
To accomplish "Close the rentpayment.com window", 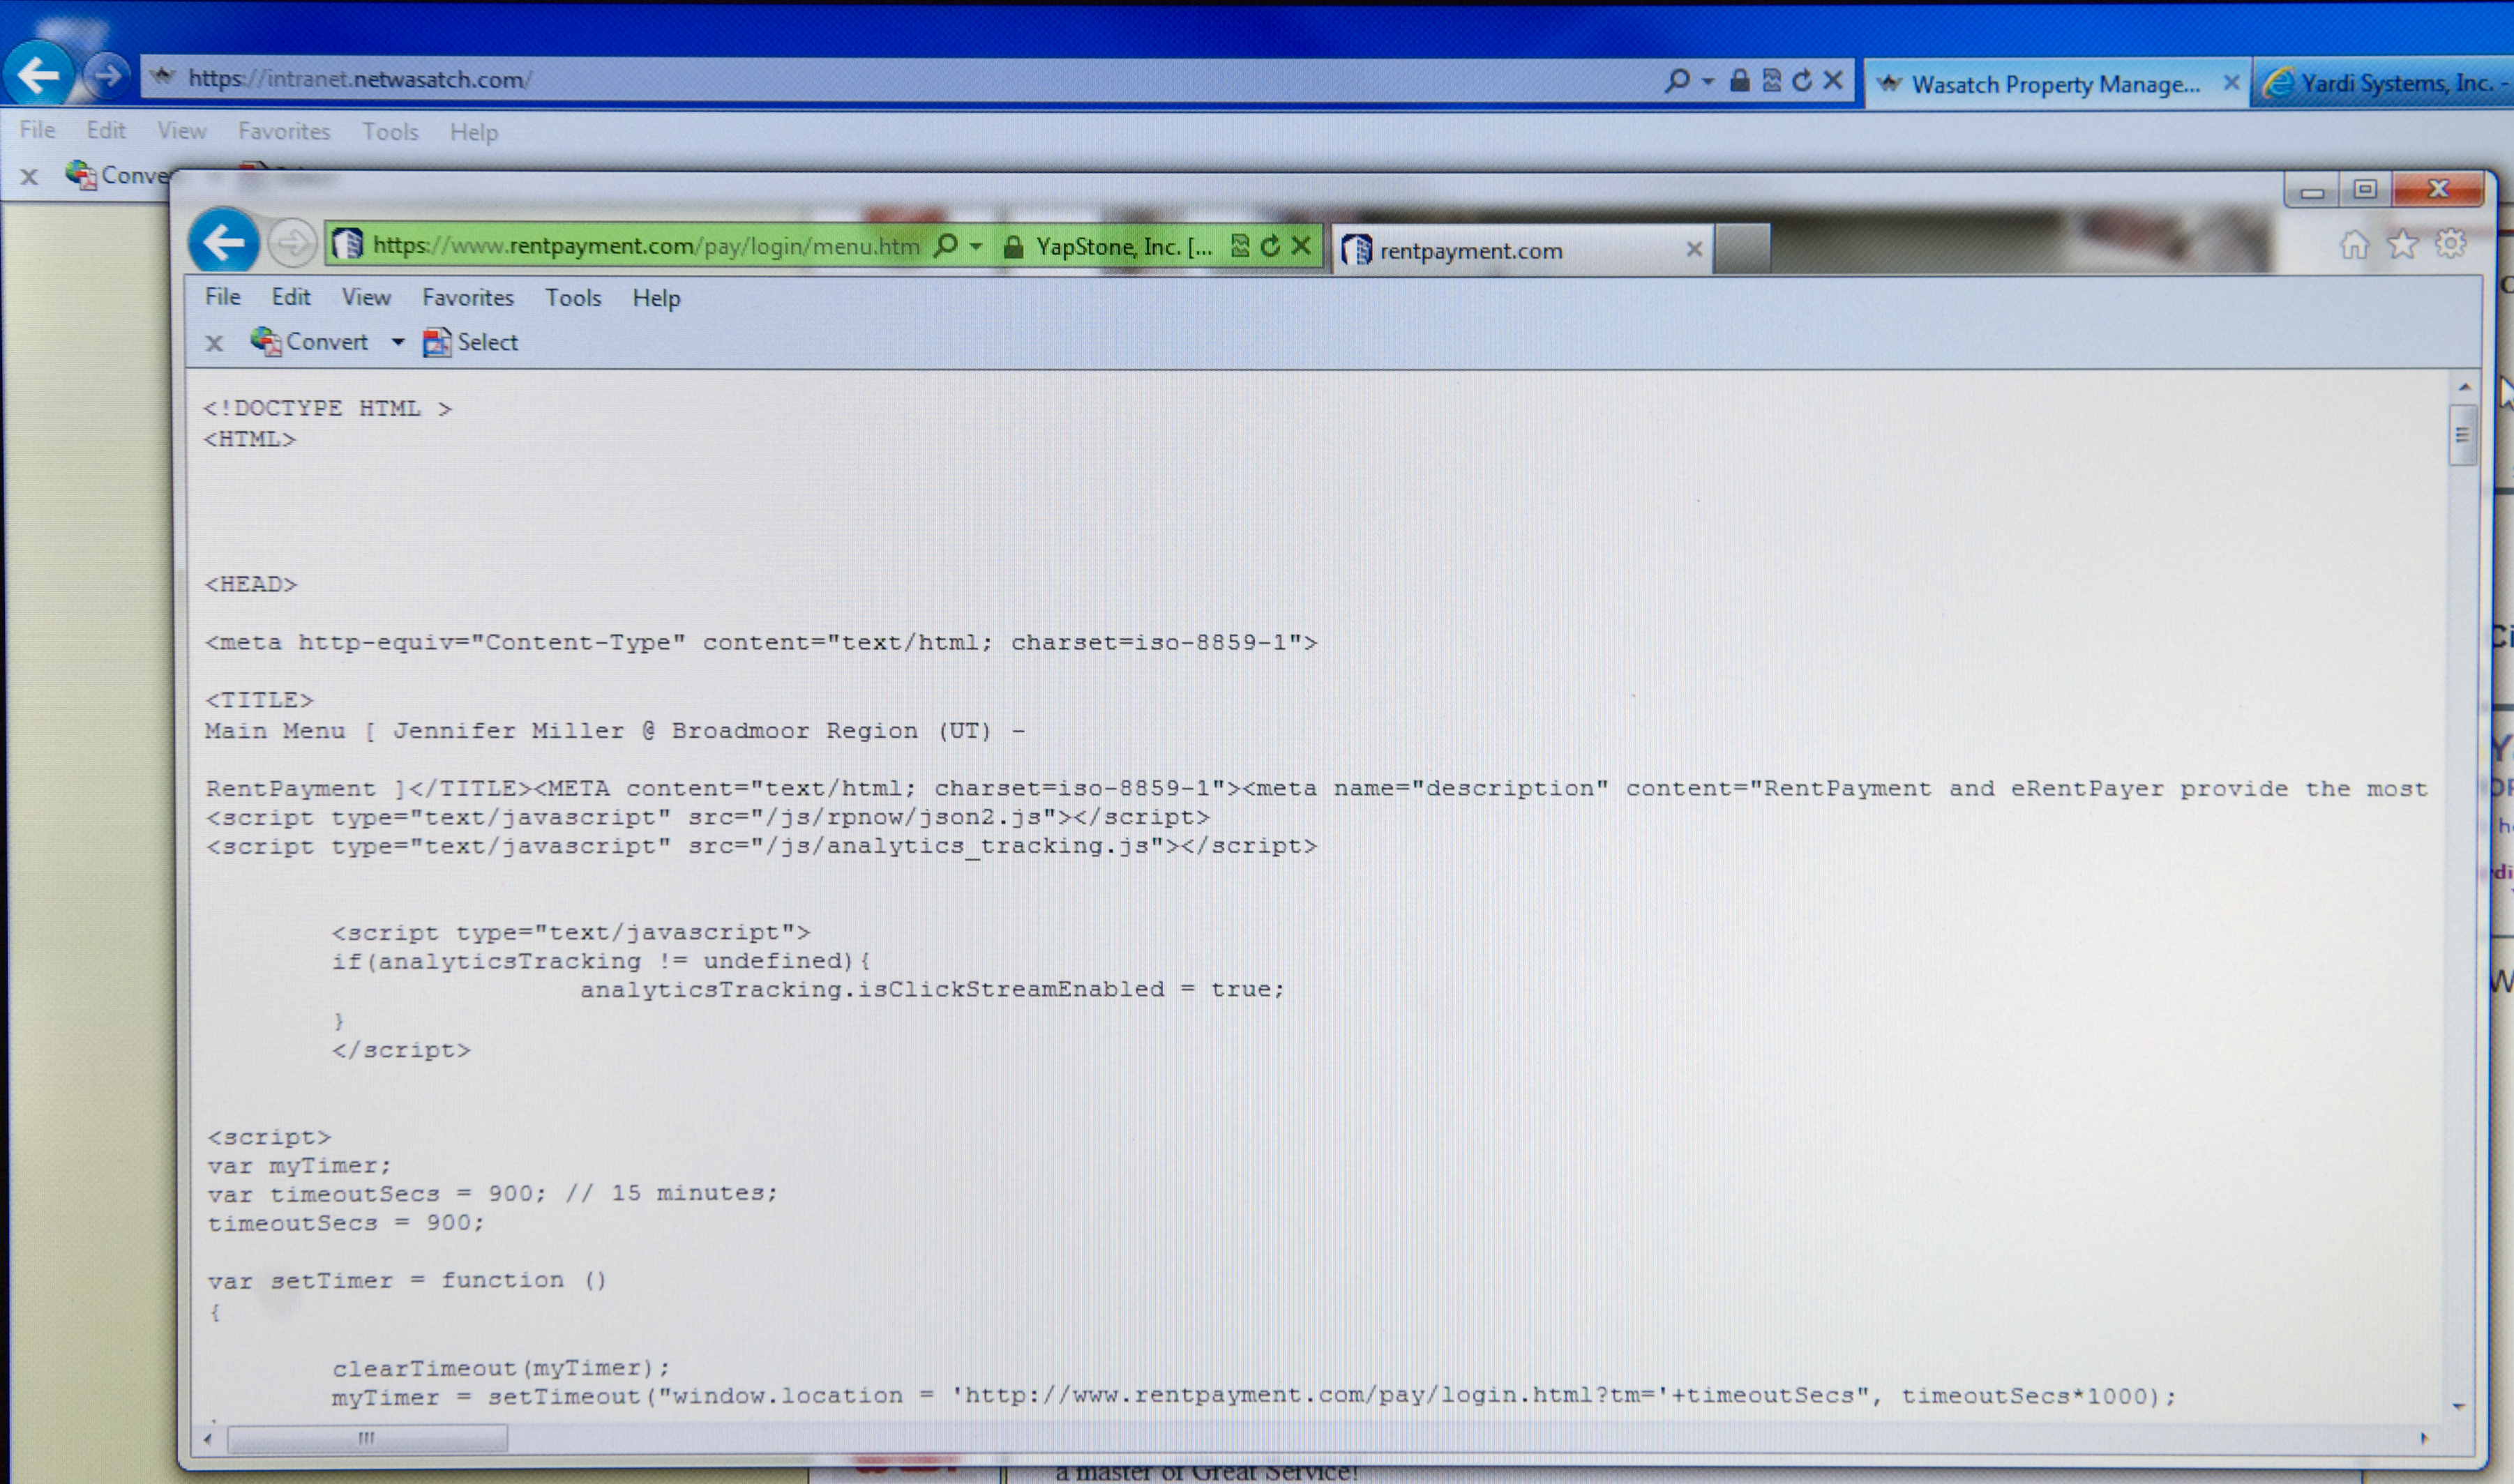I will click(x=2438, y=188).
